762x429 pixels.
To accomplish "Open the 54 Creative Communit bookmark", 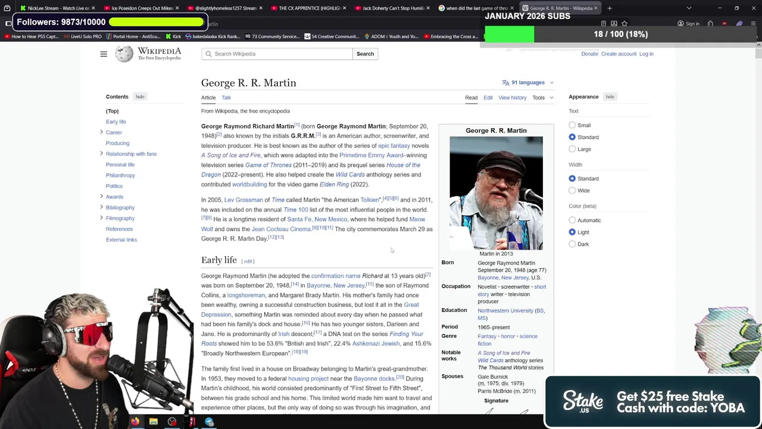I will pos(331,36).
